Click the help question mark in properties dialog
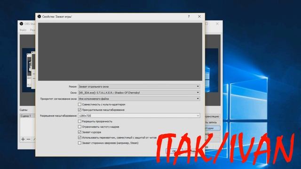This screenshot has height=169, width=301. [189, 17]
